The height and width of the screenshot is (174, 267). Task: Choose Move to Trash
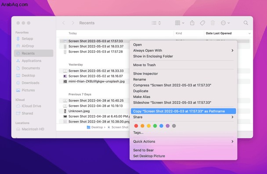click(184, 65)
